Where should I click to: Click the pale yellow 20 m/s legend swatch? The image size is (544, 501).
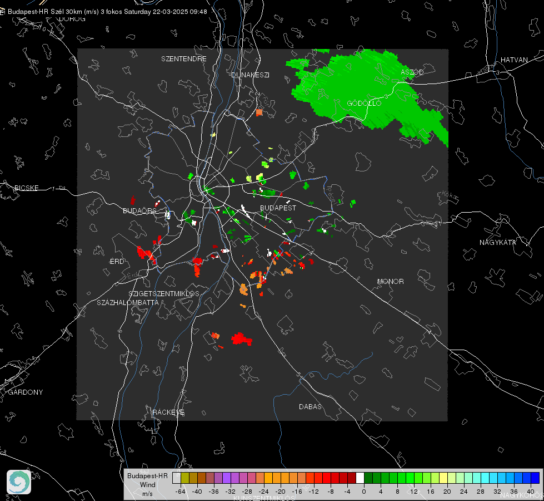[x=443, y=478]
